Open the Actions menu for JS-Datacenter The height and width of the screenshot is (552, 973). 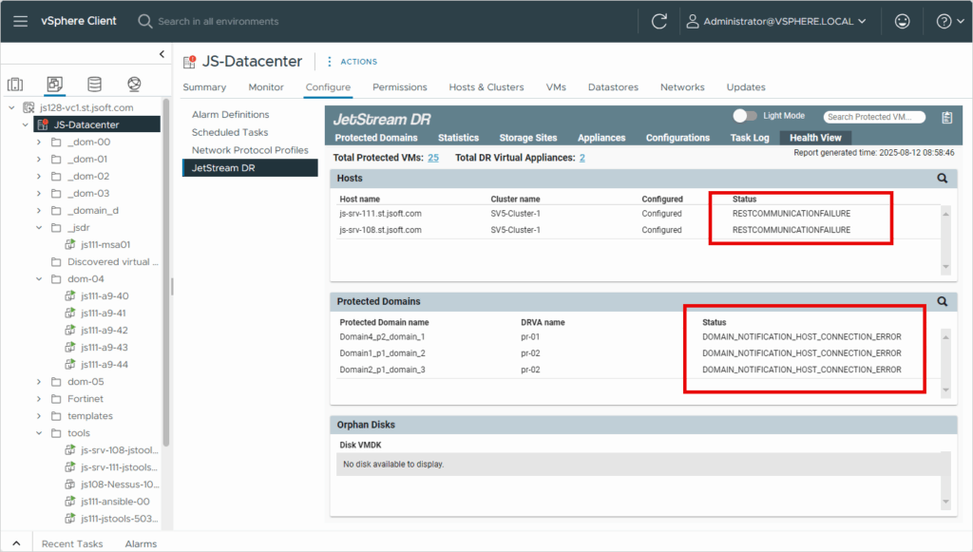click(352, 62)
